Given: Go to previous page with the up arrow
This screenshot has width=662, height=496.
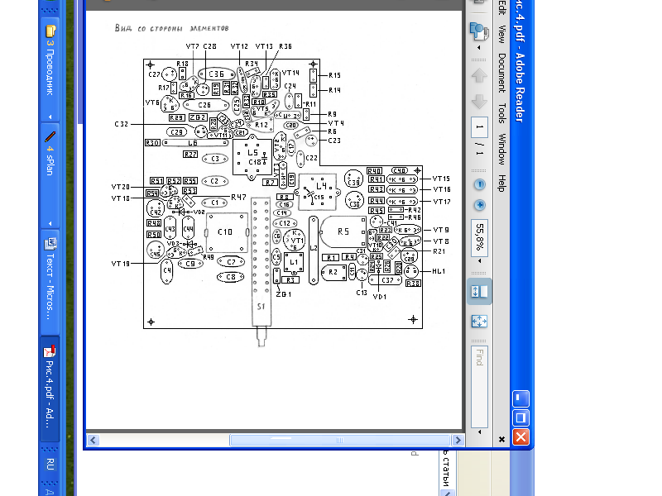Looking at the screenshot, I should [x=479, y=76].
